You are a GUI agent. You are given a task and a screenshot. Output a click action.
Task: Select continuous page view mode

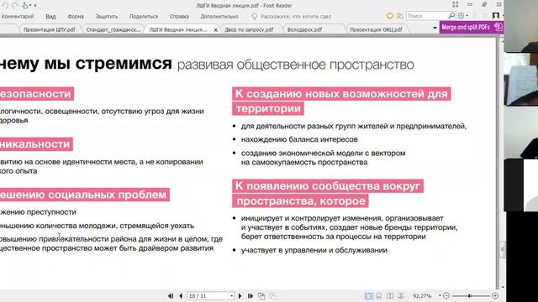click(x=379, y=296)
